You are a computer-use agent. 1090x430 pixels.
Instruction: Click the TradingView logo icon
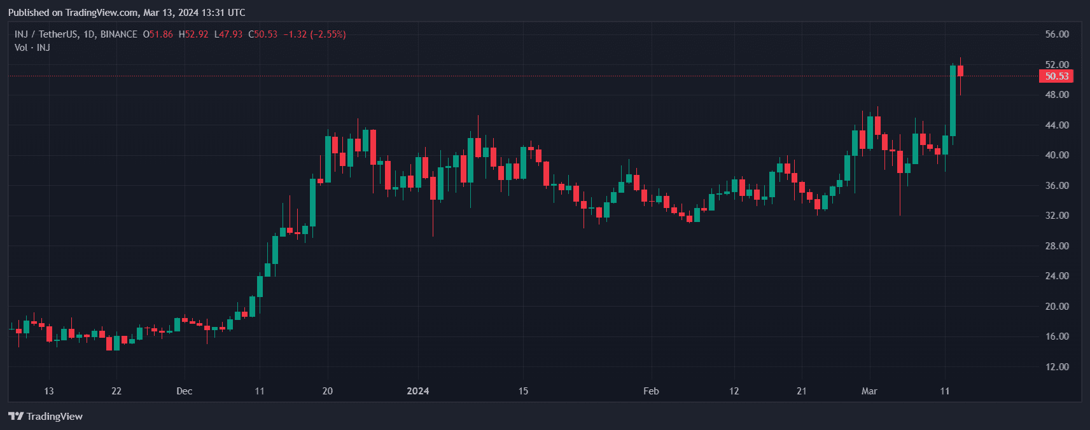pos(16,416)
